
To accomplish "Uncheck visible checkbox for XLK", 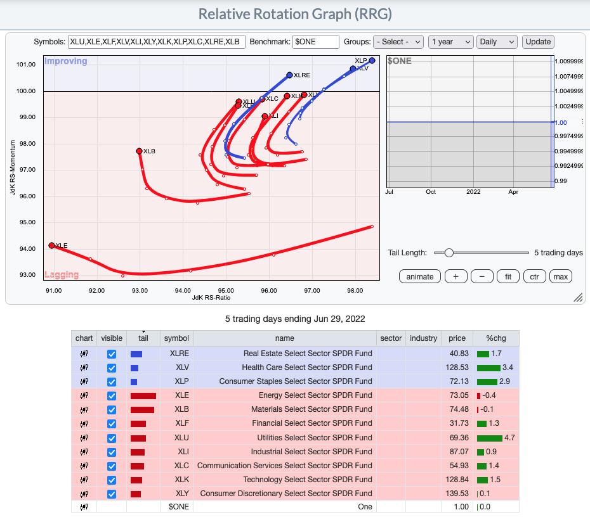I will [x=112, y=480].
